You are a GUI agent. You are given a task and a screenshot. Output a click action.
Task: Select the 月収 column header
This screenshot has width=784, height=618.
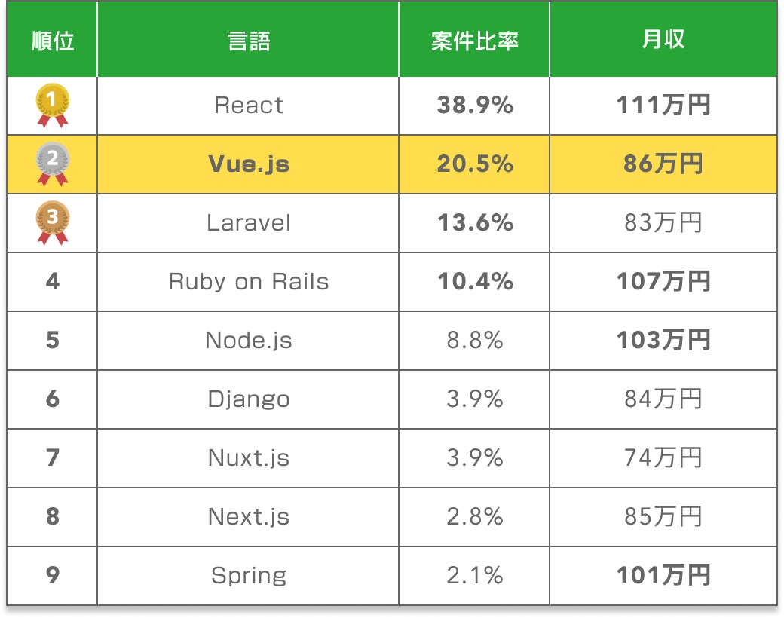pos(663,41)
